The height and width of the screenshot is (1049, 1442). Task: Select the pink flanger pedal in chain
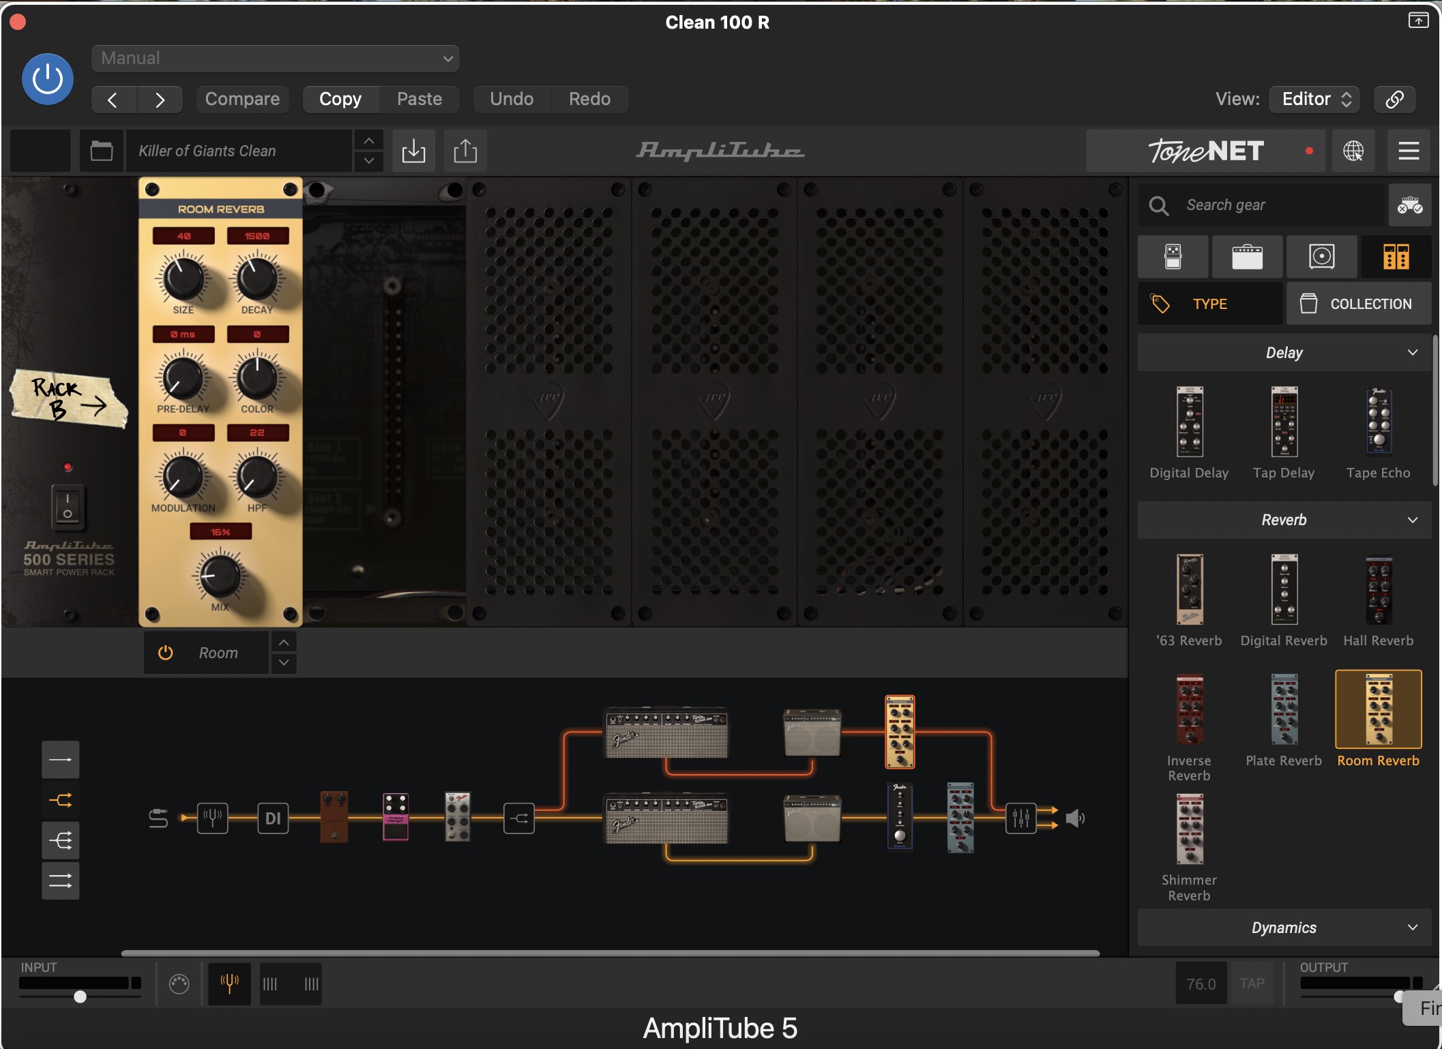point(396,816)
